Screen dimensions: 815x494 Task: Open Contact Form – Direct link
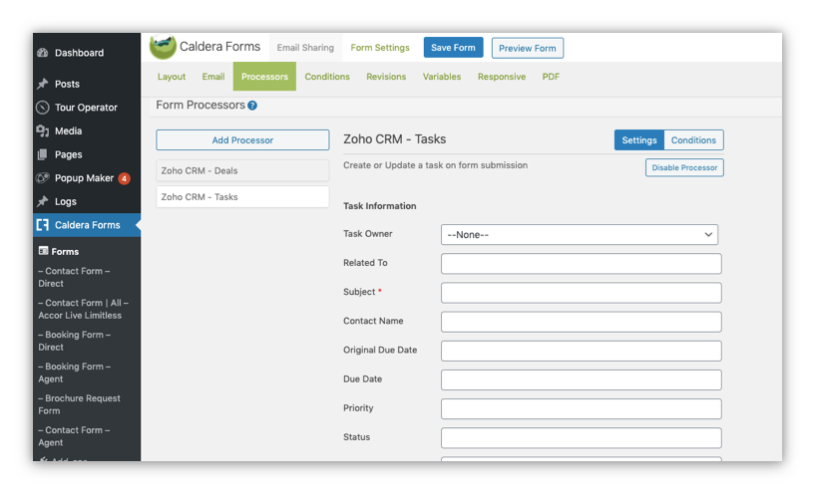(x=74, y=277)
